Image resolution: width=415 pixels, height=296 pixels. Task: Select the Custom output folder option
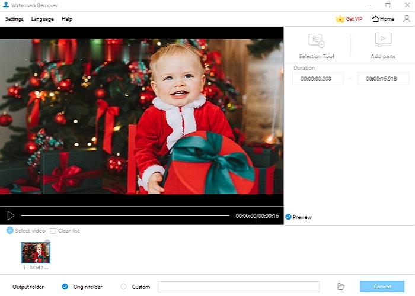click(123, 287)
